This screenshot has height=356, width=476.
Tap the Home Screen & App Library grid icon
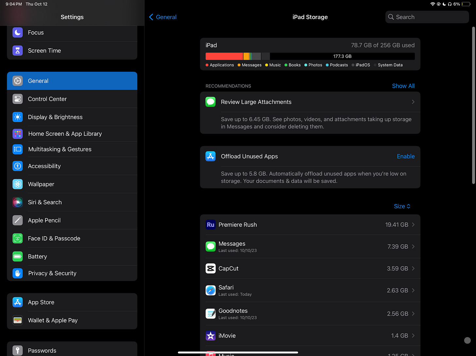point(18,134)
